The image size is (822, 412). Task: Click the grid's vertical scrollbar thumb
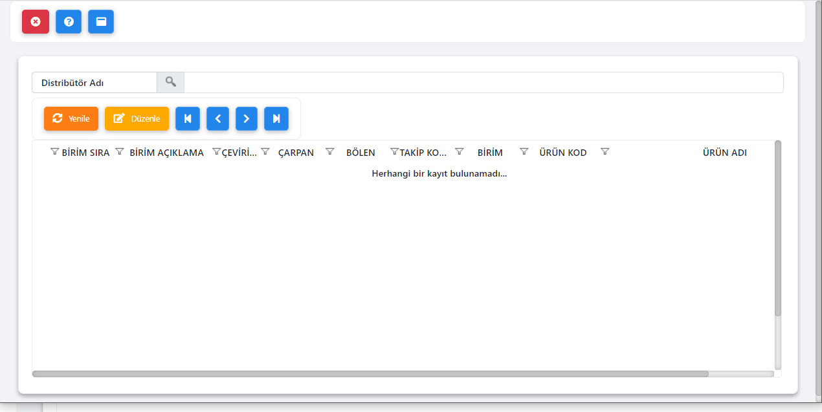778,228
